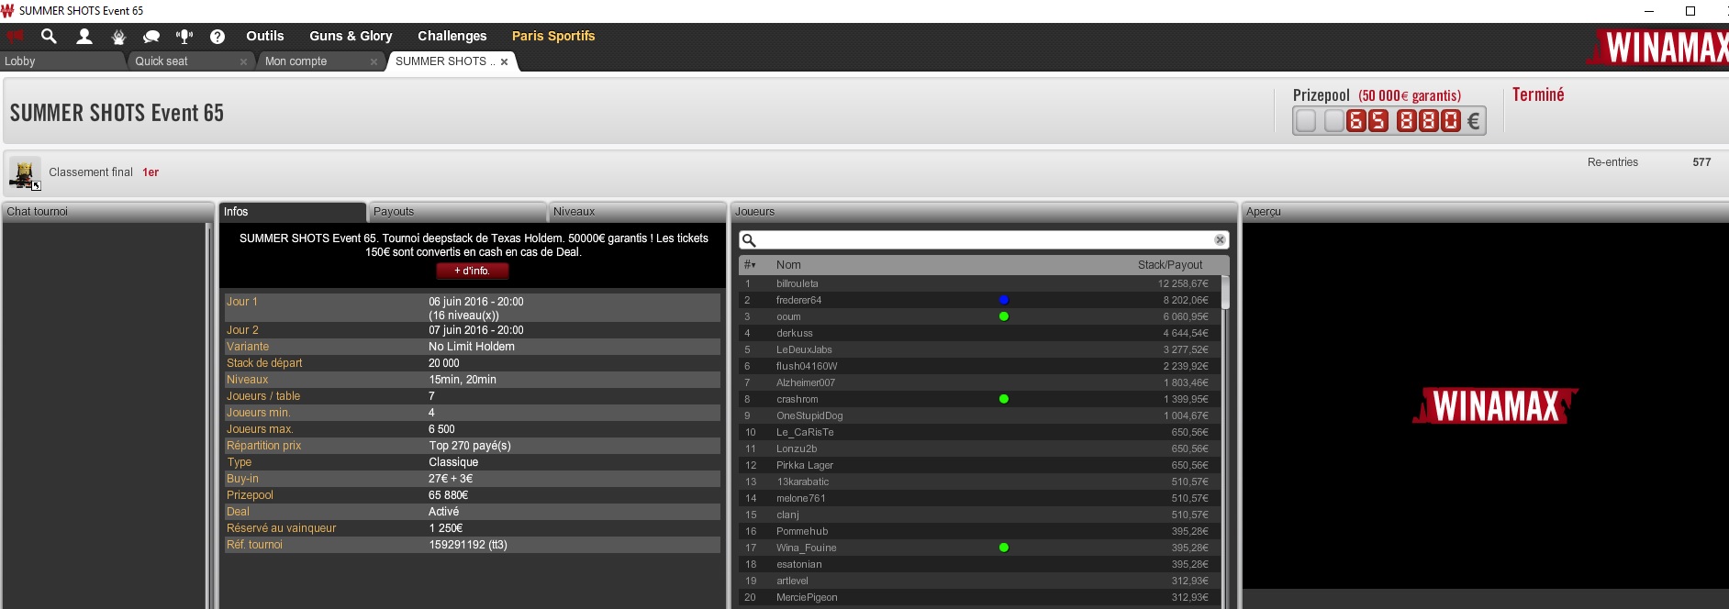Click the 12 258,67€ payout value
Screen dimensions: 1729x609
(1183, 283)
